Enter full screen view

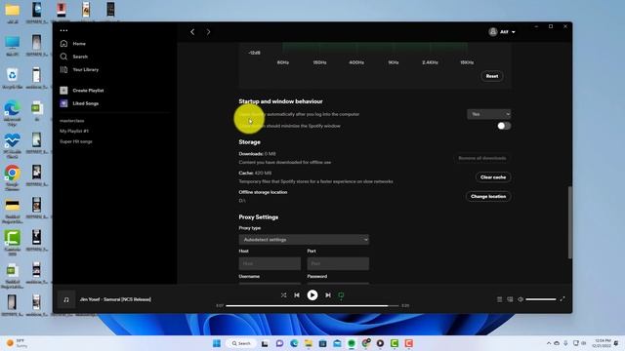tap(562, 299)
